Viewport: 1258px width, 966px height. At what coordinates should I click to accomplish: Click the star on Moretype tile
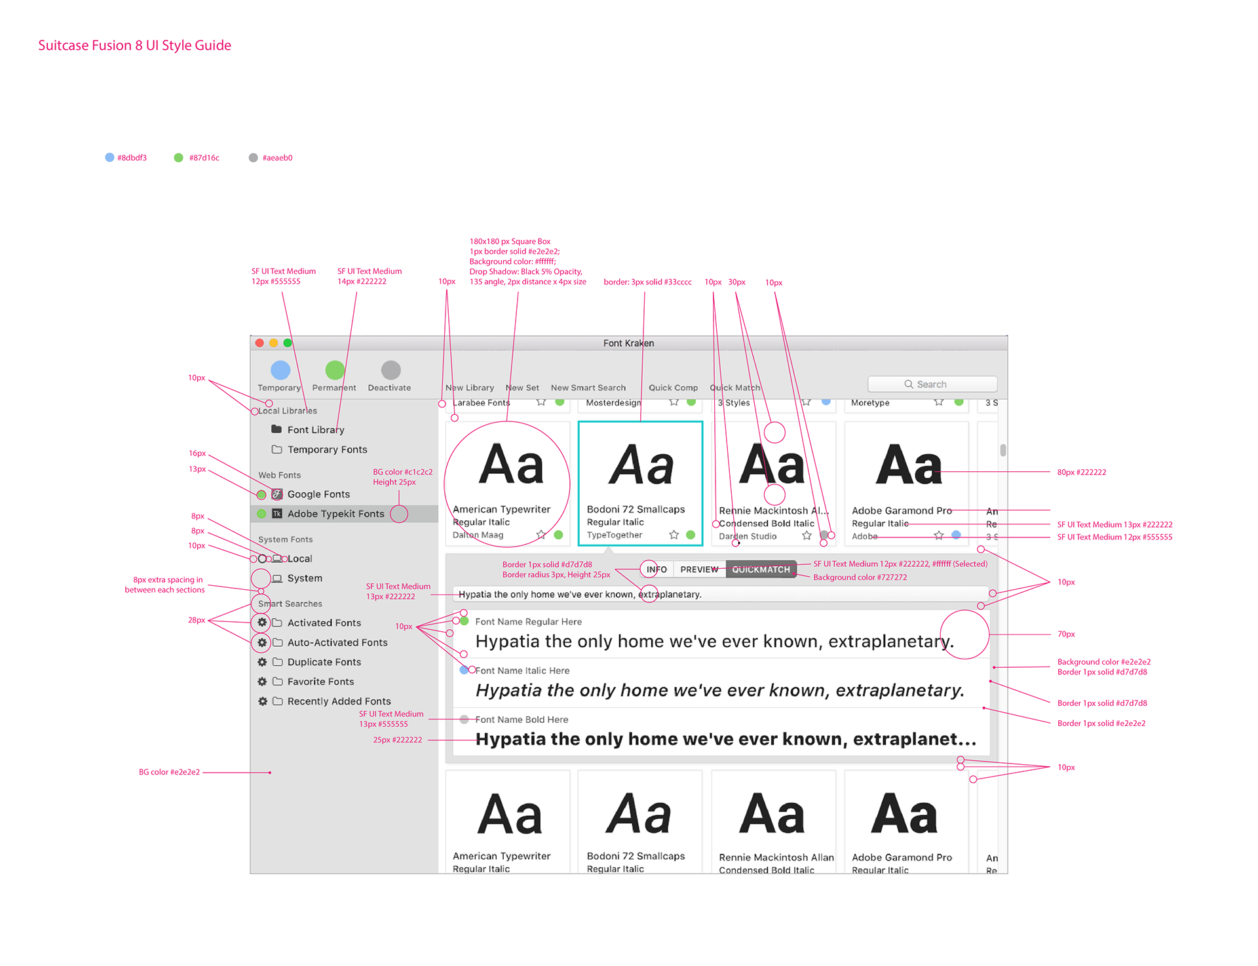pyautogui.click(x=939, y=402)
